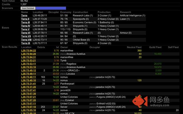The height and width of the screenshot is (114, 183).
Task: Select Terra VI base link
Action: 25,33
